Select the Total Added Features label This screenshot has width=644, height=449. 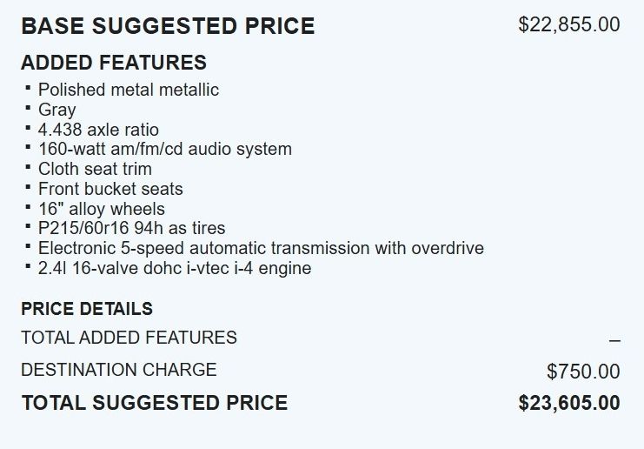click(129, 338)
